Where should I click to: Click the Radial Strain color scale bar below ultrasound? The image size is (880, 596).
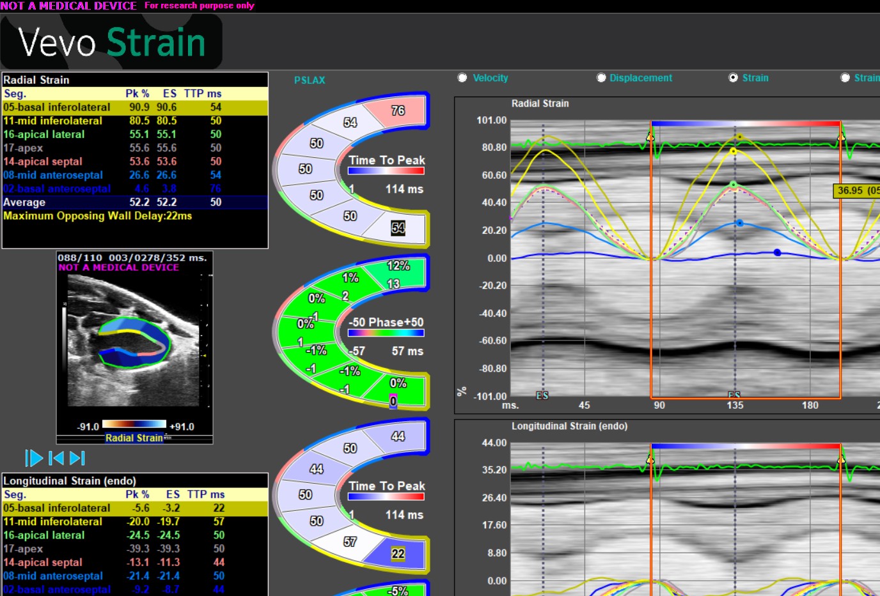click(134, 424)
